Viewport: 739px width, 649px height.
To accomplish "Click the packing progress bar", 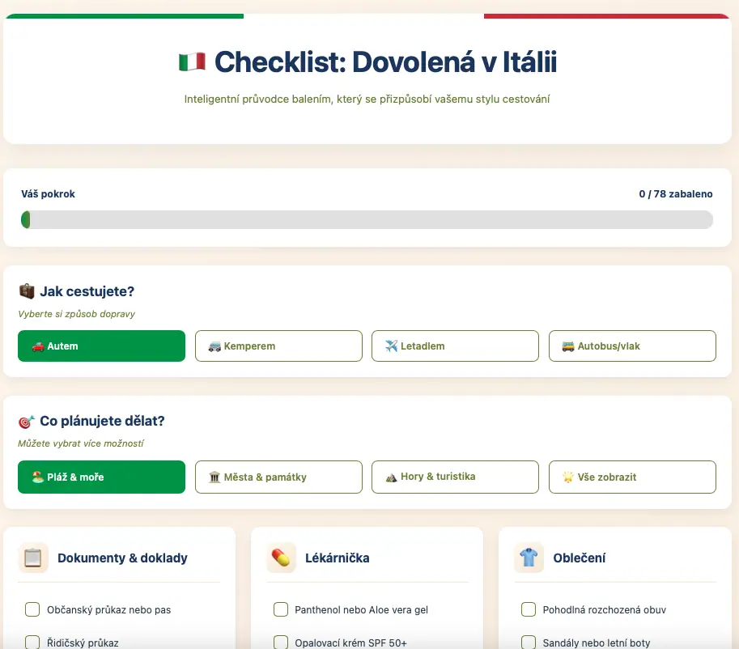I will (367, 219).
